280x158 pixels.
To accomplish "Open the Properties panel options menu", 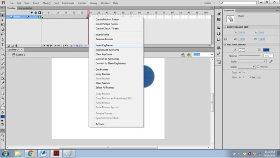I will (277, 11).
